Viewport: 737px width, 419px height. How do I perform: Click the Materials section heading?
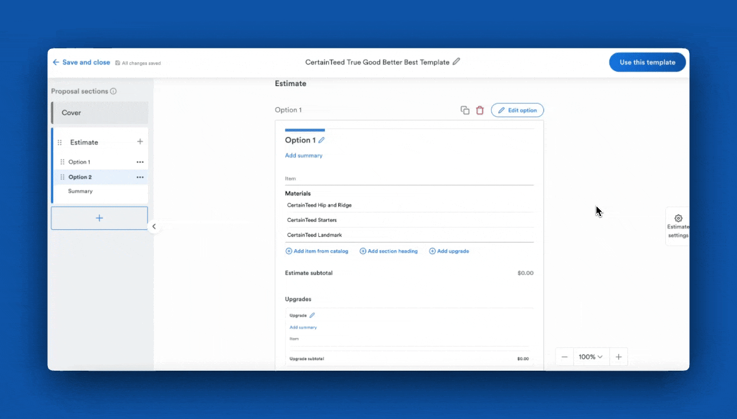tap(298, 193)
